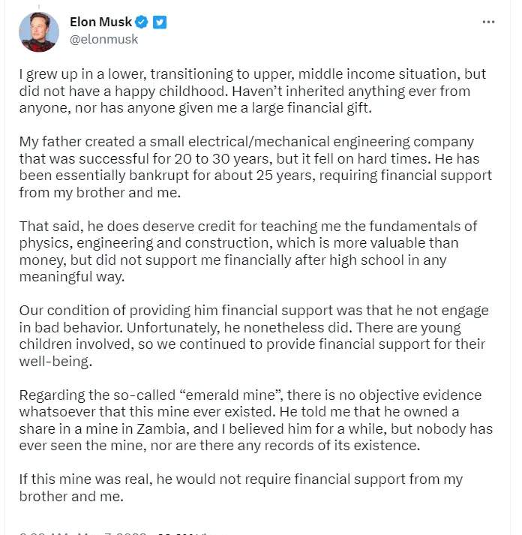Screen dimensions: 522x535
Task: Click paragraph starting 'I grew up in'
Action: [252, 91]
